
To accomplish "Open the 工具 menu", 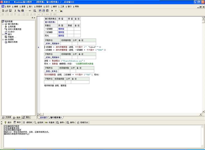I will pos(61,6).
